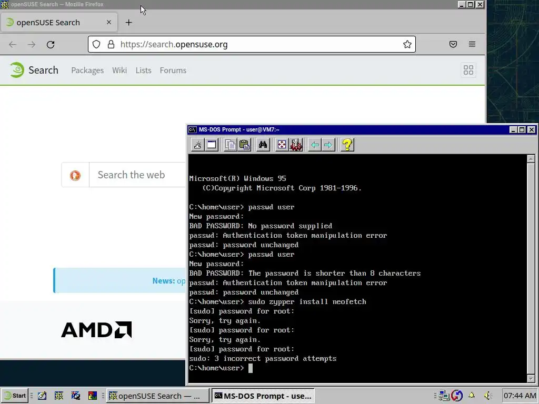
Task: Open the Forums navigation link
Action: point(173,70)
